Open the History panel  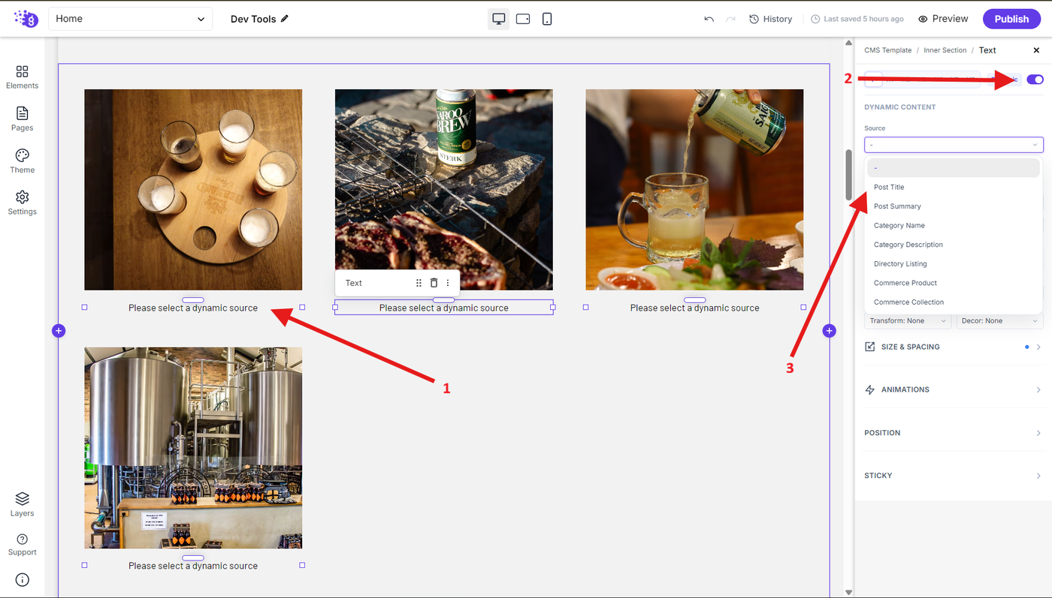(x=771, y=19)
